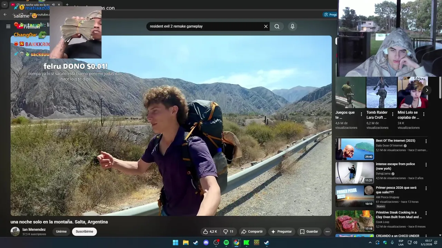Subscribe using the Suscribirme button

click(84, 231)
